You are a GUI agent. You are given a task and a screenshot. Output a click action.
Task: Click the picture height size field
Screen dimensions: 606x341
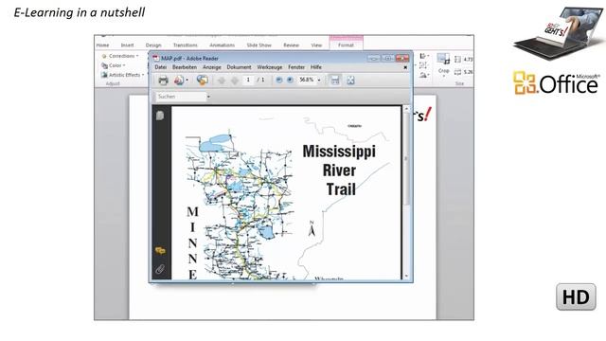[x=468, y=60]
